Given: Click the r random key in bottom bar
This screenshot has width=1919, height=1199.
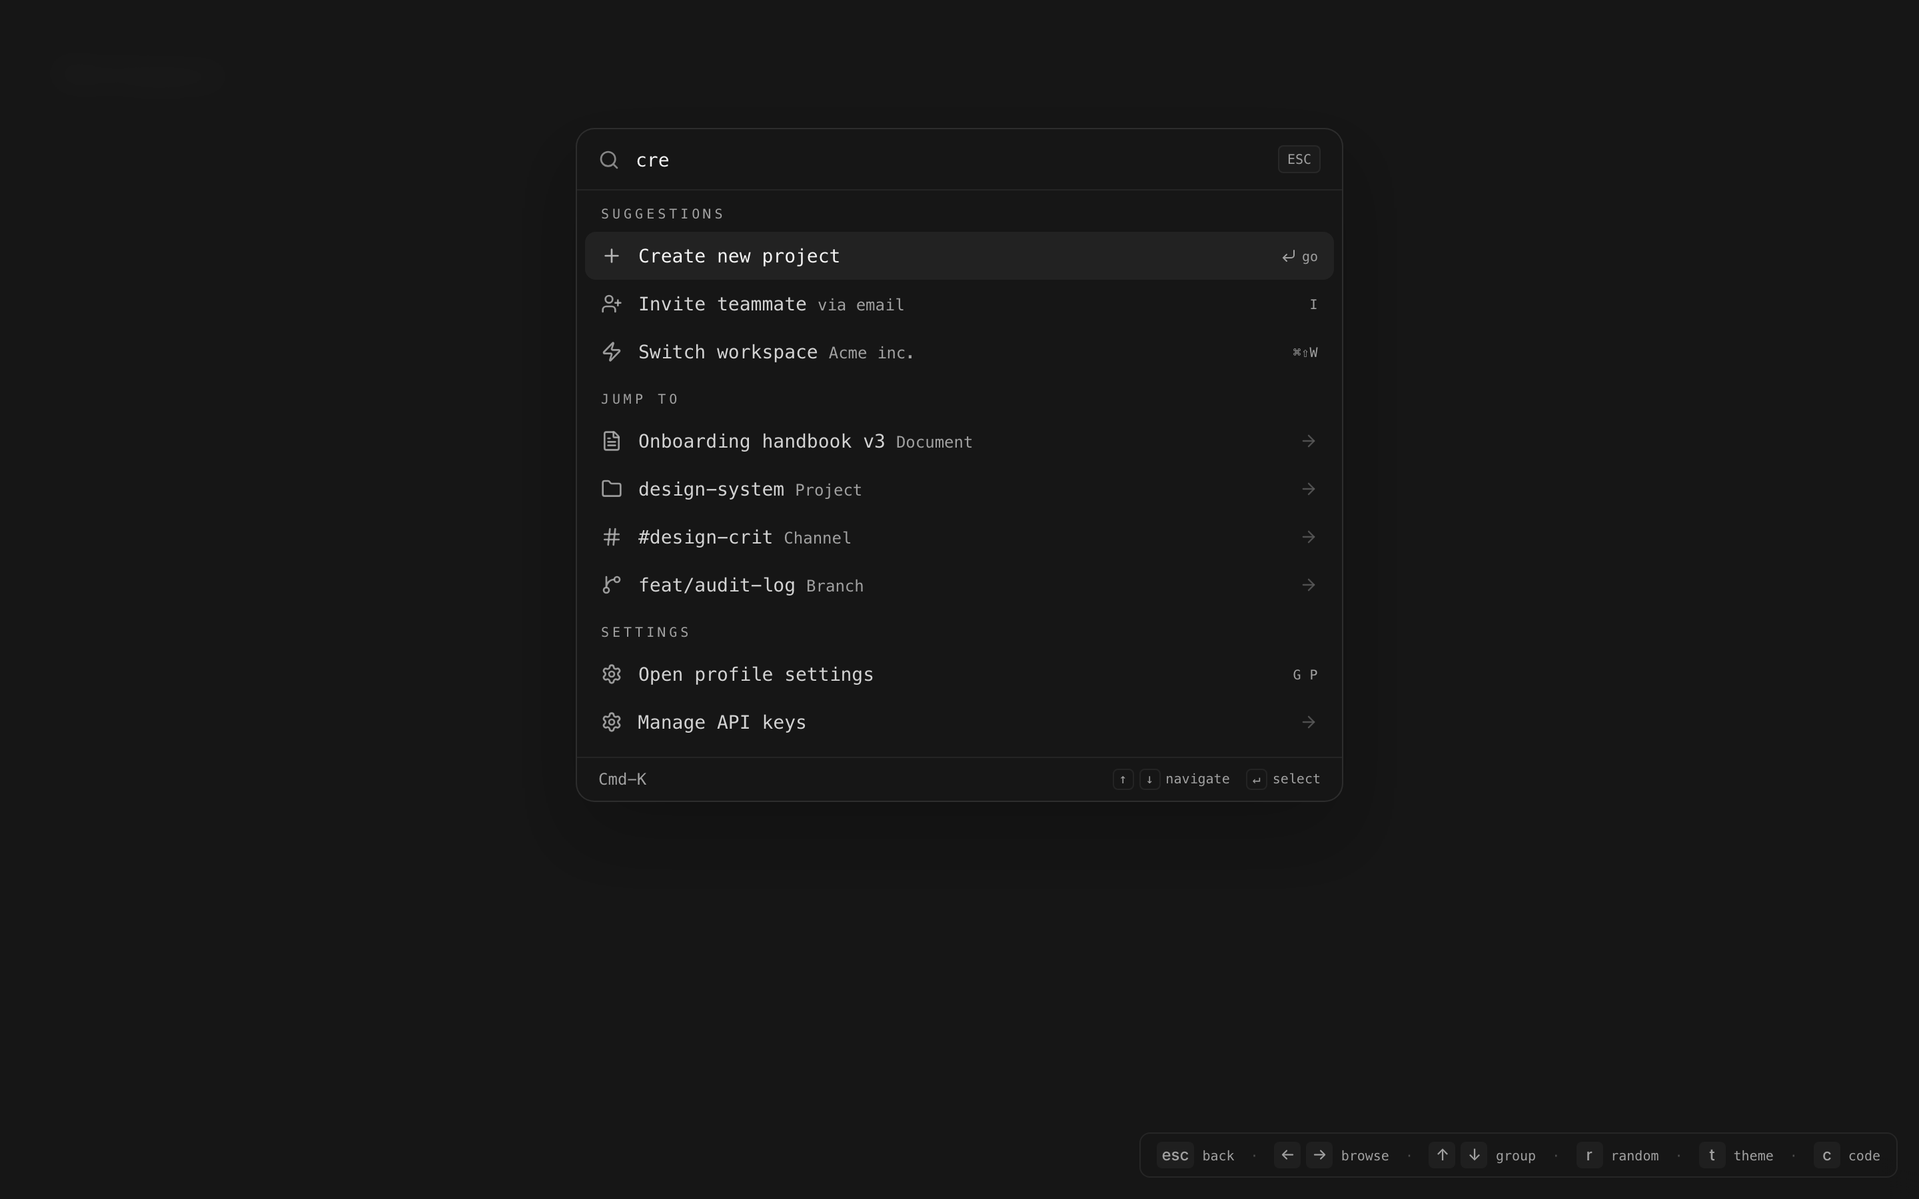Looking at the screenshot, I should pyautogui.click(x=1589, y=1156).
